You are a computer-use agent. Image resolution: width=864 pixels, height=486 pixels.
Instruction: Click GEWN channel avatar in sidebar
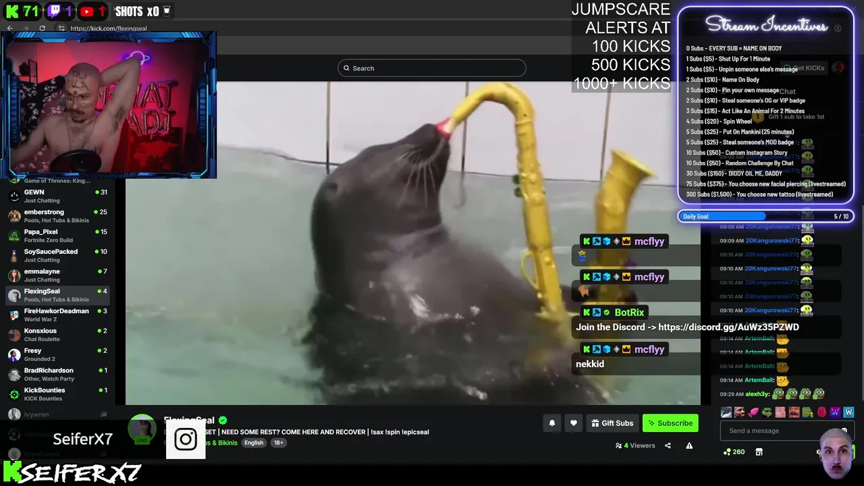(x=14, y=196)
